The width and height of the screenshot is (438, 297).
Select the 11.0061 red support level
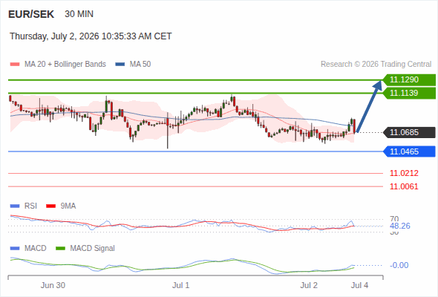(404, 186)
